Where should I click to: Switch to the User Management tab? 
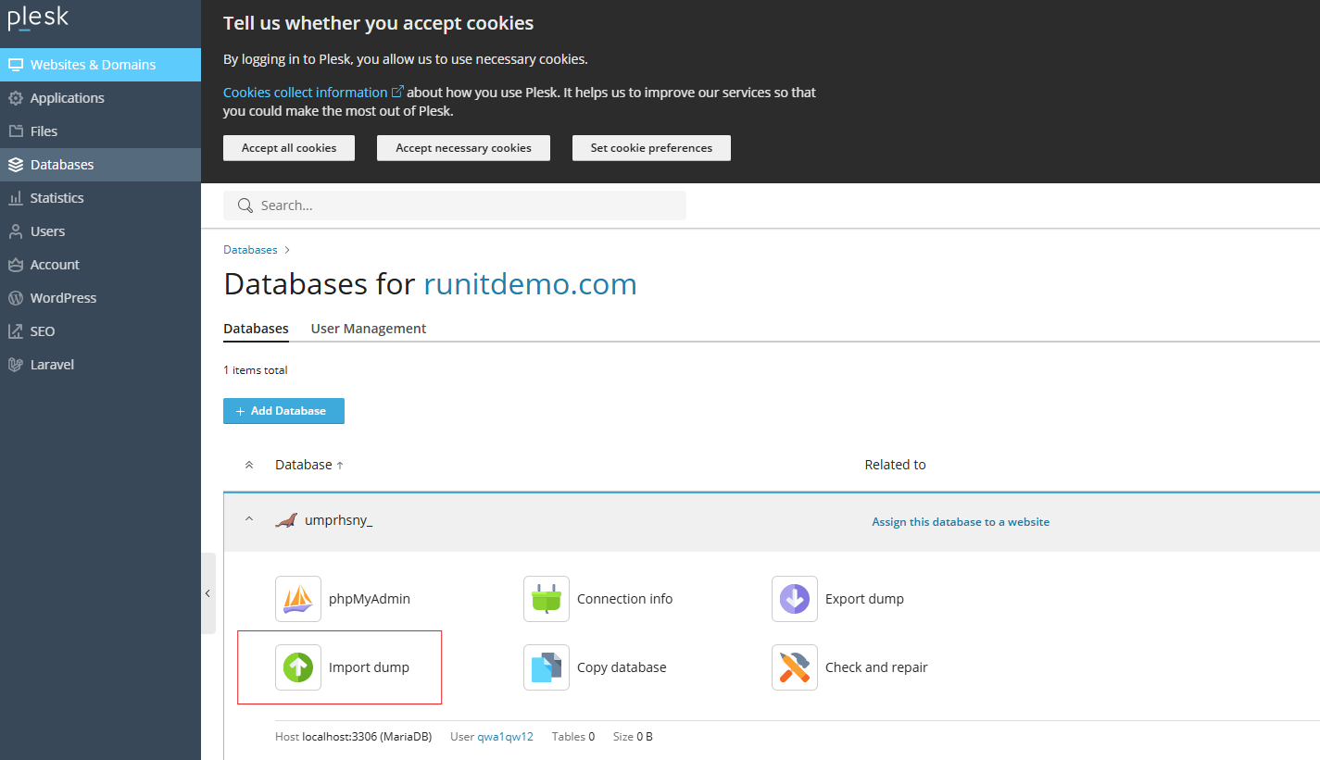369,329
